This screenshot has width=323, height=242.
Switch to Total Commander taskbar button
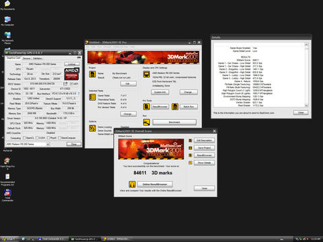tap(52, 239)
